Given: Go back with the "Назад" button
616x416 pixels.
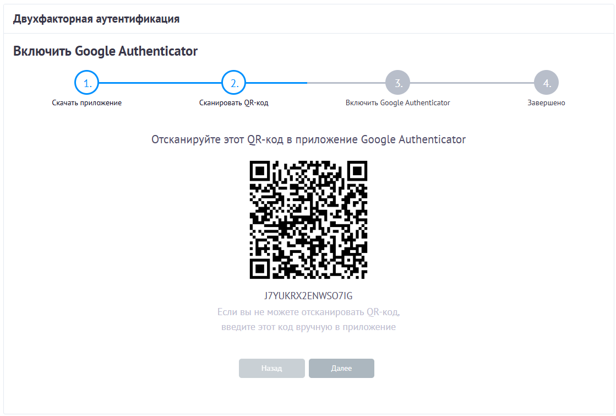Looking at the screenshot, I should (272, 369).
